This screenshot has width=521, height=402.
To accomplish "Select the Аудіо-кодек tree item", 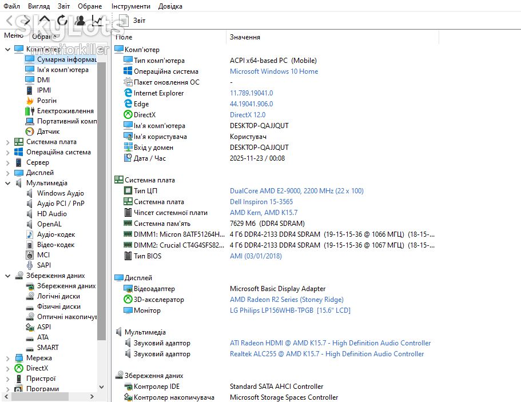I will tap(56, 234).
